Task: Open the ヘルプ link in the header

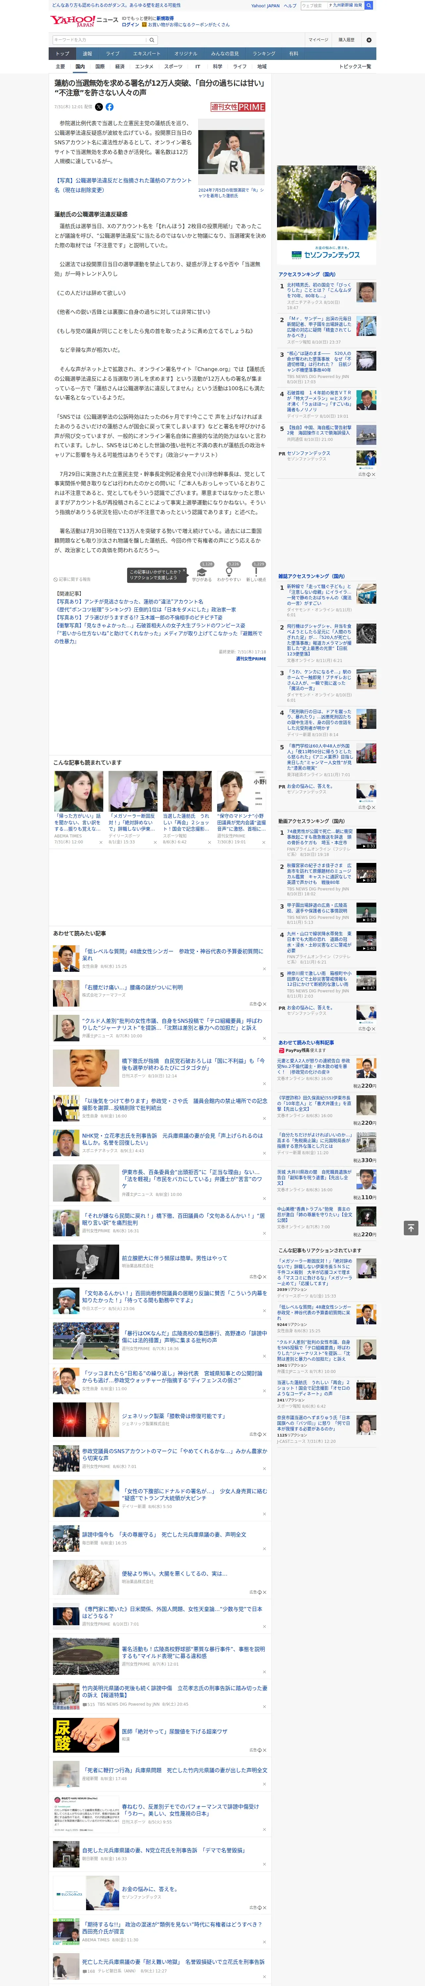Action: [x=290, y=5]
